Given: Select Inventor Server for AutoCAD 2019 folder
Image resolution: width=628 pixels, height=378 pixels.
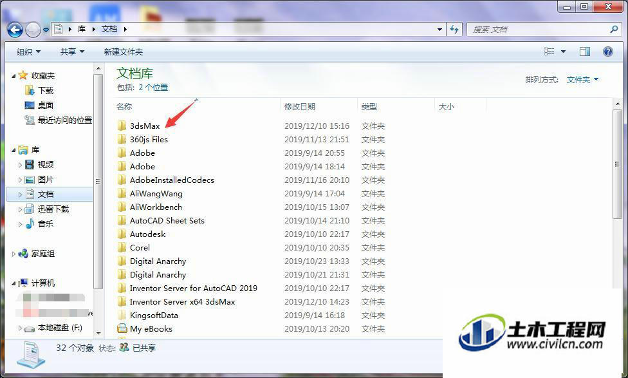Looking at the screenshot, I should (x=194, y=288).
